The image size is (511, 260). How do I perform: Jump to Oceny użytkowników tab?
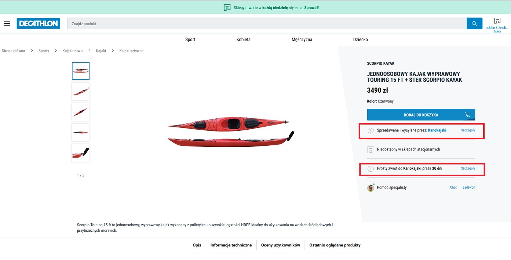pyautogui.click(x=280, y=245)
